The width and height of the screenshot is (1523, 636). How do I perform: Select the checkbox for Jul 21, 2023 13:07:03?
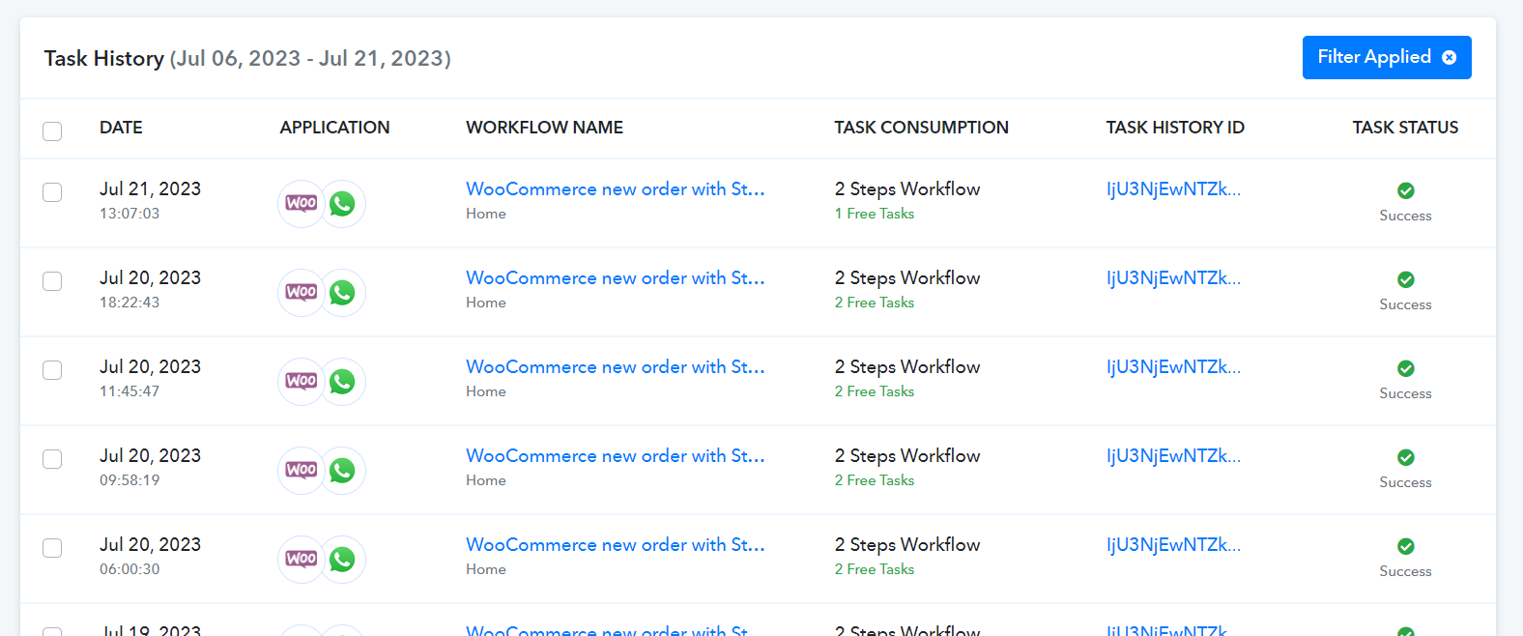click(52, 192)
